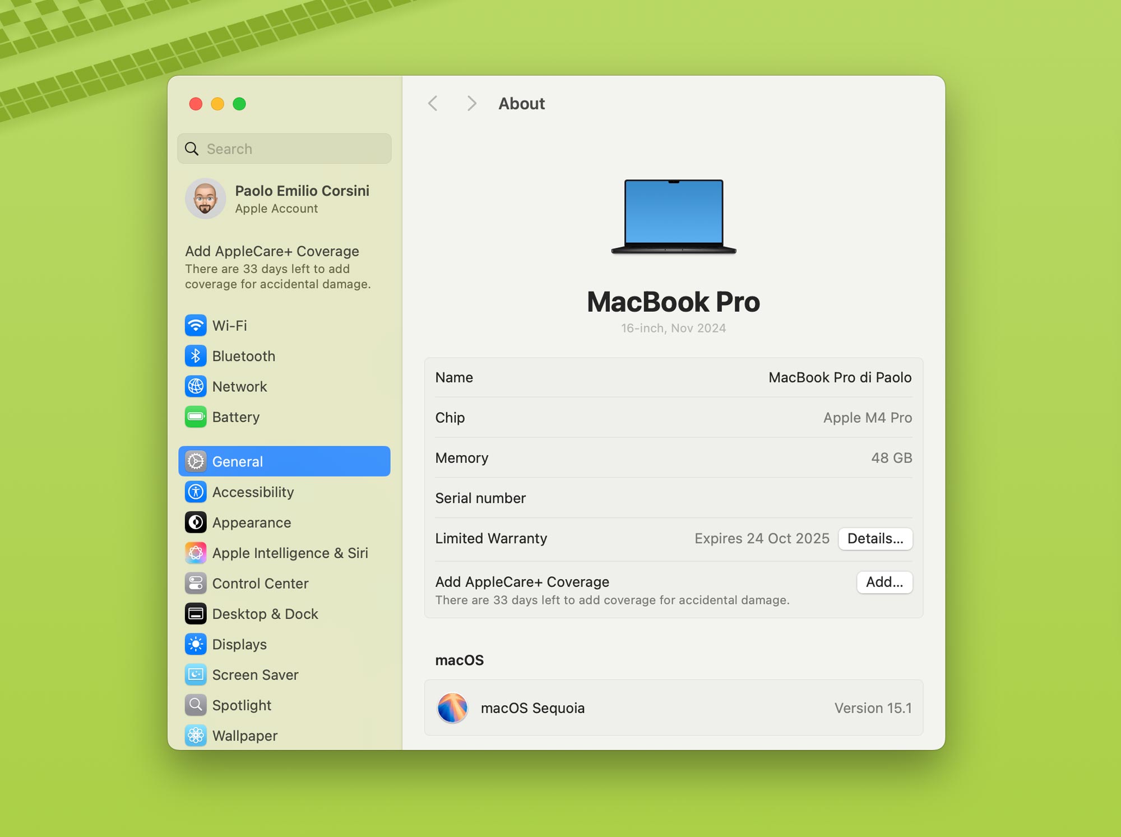Click the 48 GB memory value

point(891,458)
